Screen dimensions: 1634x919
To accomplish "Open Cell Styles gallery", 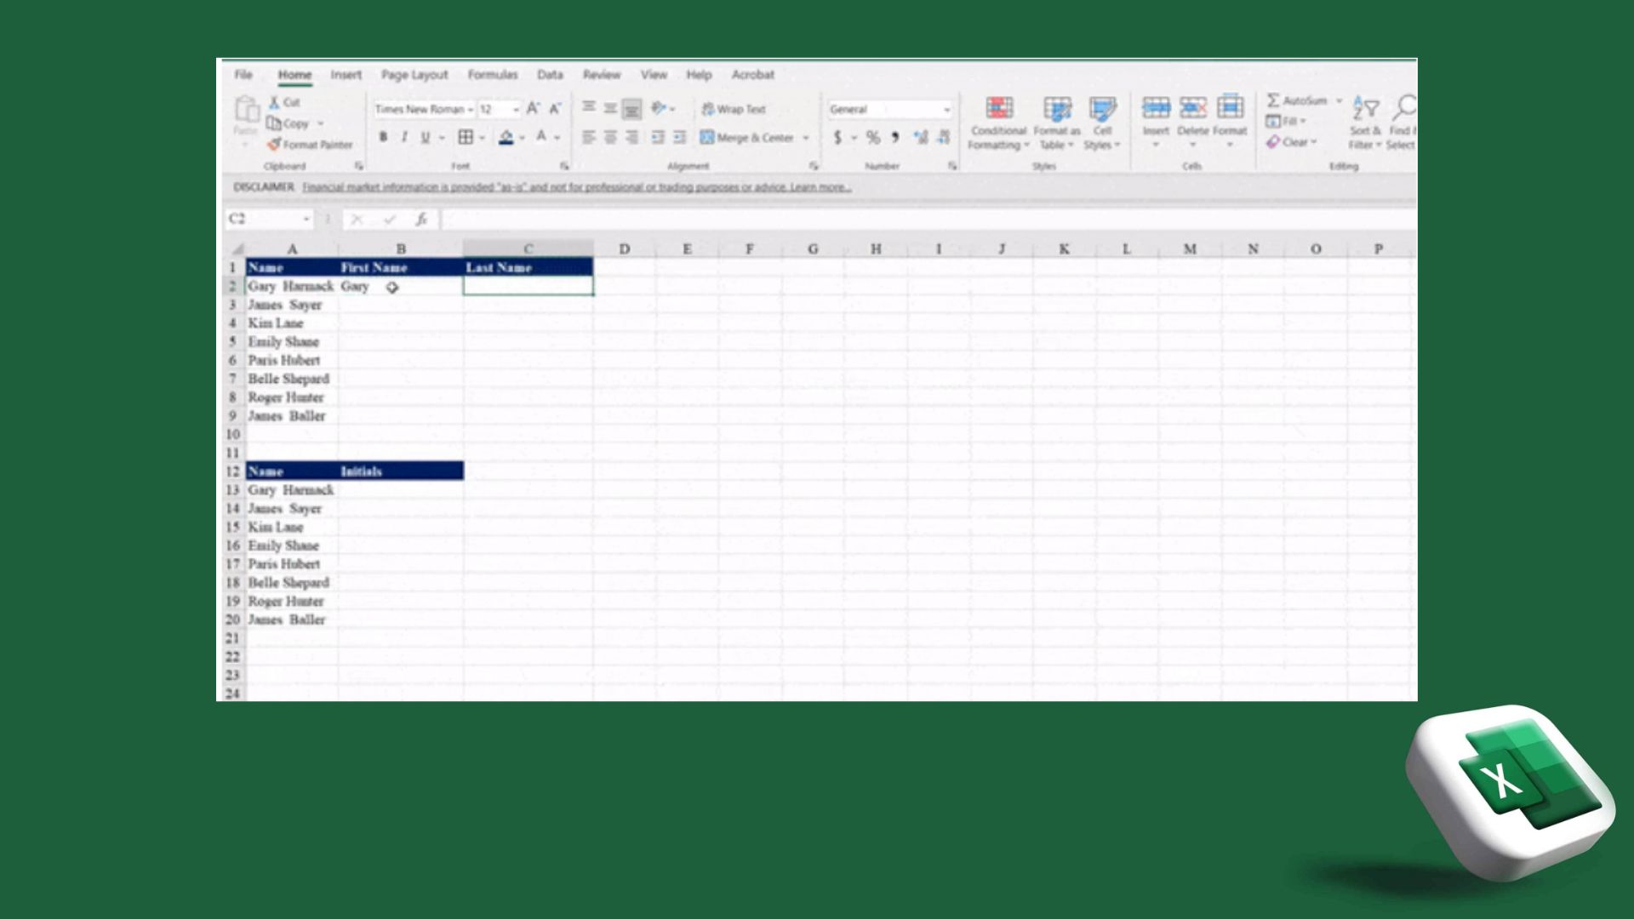I will 1102,123.
